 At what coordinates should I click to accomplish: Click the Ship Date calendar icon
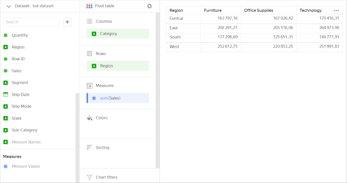coord(6,94)
